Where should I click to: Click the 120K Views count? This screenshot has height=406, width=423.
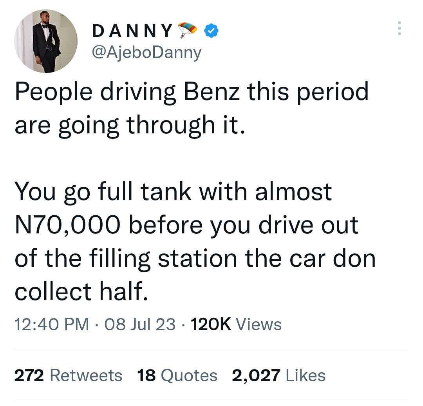[235, 324]
